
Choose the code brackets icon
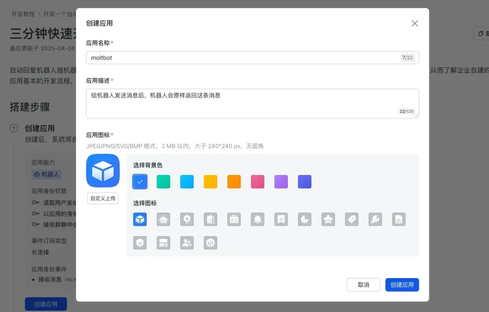pyautogui.click(x=211, y=243)
